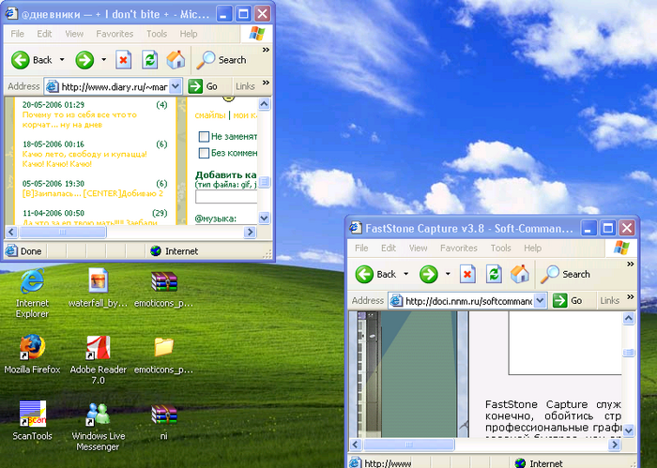The image size is (657, 468).
Task: Click address field in diary window
Action: coord(114,86)
